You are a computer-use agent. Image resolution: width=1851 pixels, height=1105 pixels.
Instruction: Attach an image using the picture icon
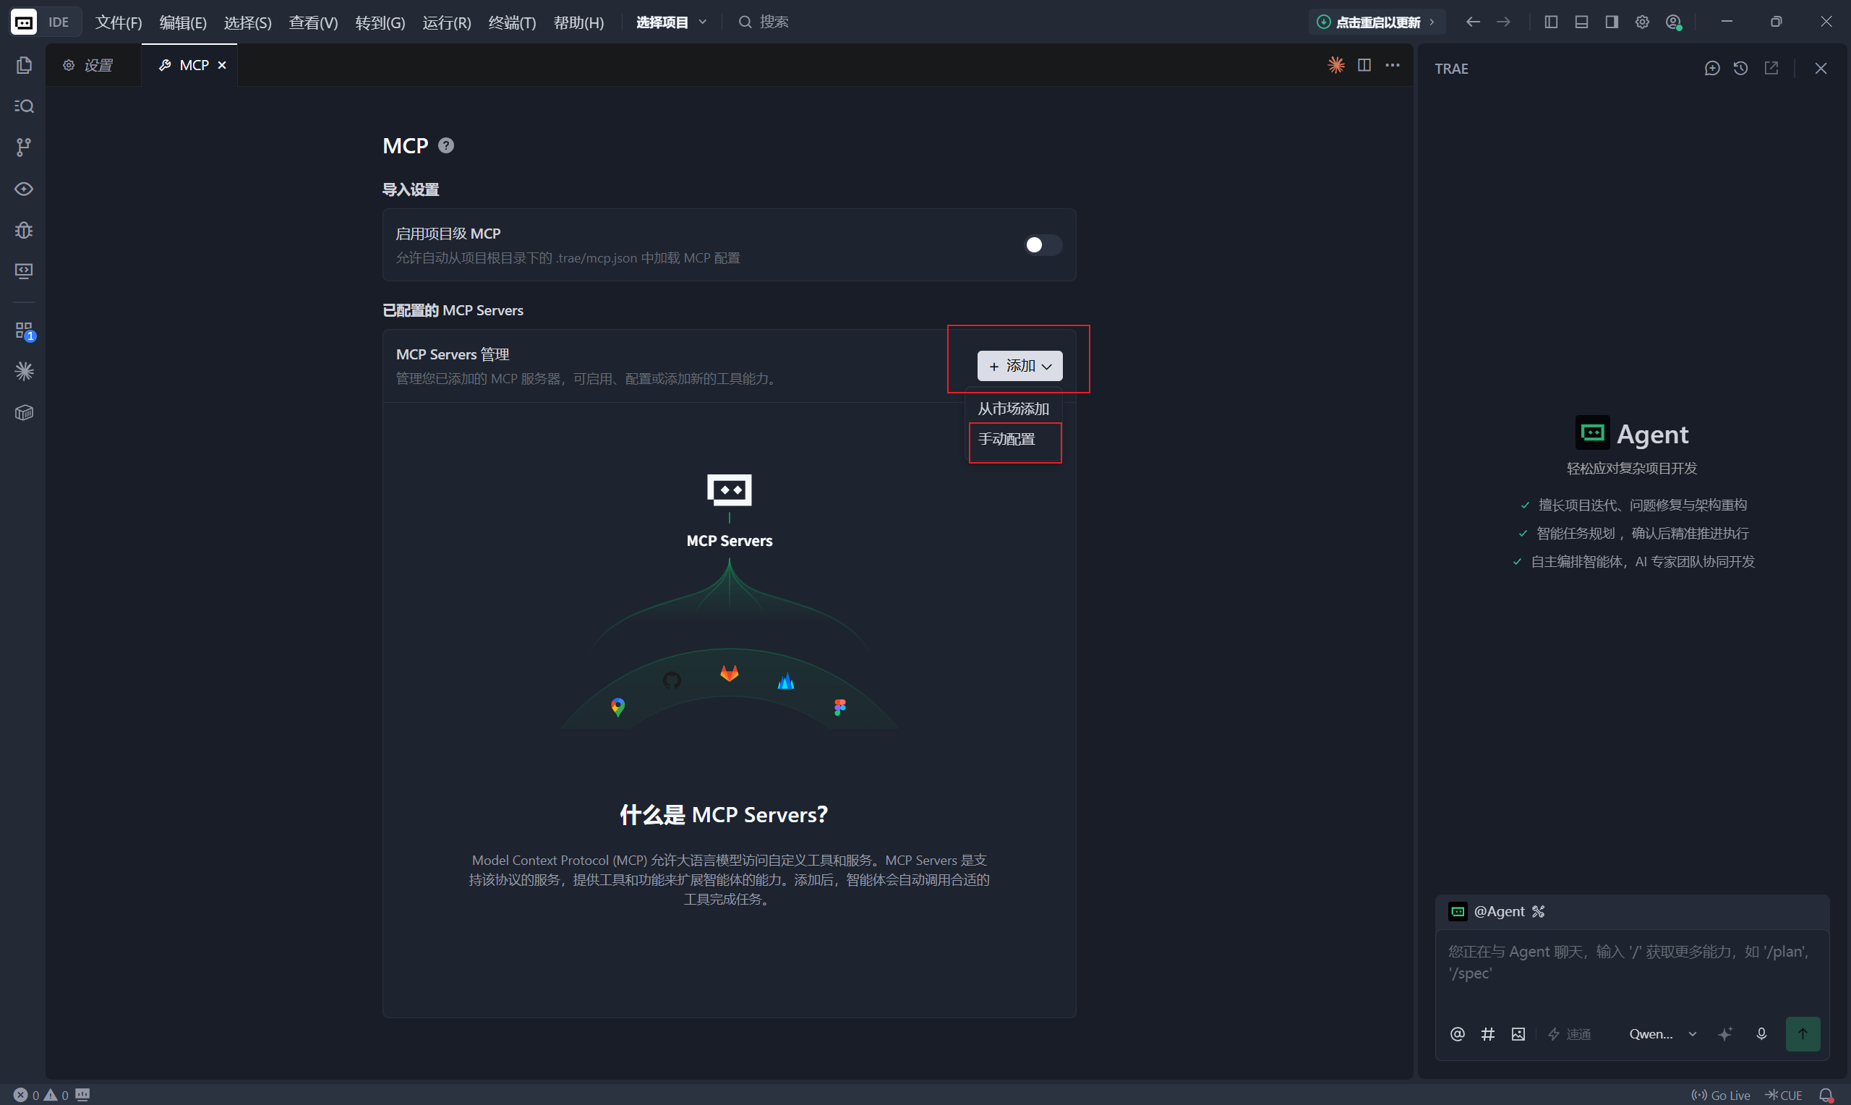point(1518,1033)
